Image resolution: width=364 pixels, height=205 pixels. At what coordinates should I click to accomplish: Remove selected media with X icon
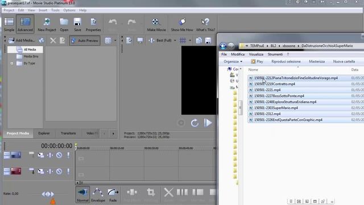click(53, 40)
